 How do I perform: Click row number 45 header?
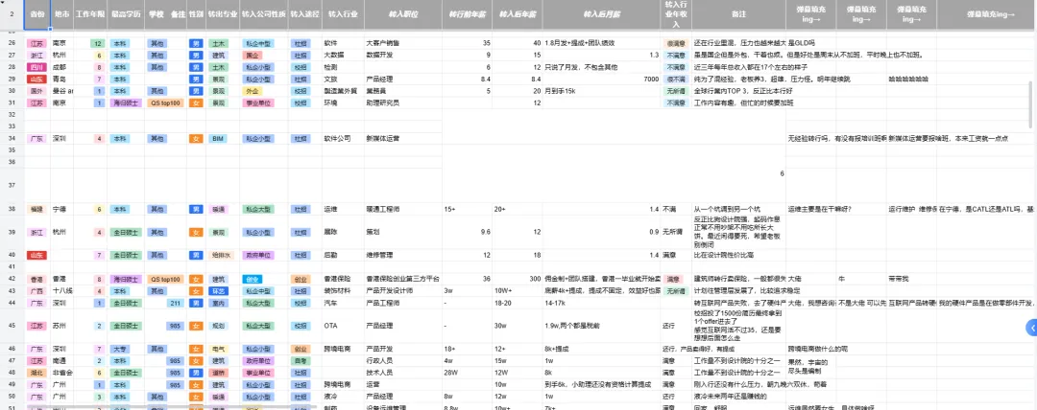coord(12,326)
